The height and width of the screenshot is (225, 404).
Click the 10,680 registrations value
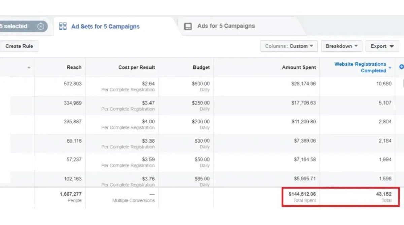click(x=384, y=84)
